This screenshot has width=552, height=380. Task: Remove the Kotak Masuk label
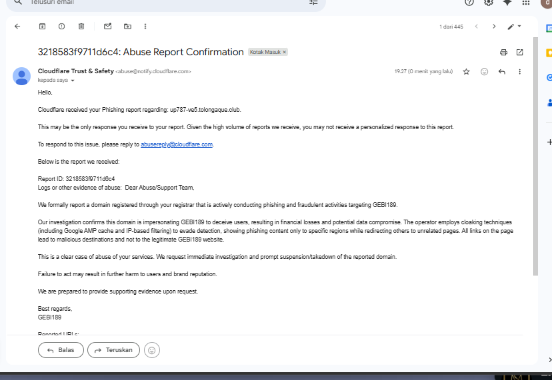coord(285,52)
